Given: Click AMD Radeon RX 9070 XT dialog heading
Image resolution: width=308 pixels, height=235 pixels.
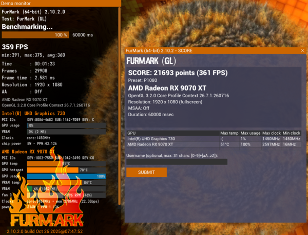Looking at the screenshot, I should (x=167, y=88).
